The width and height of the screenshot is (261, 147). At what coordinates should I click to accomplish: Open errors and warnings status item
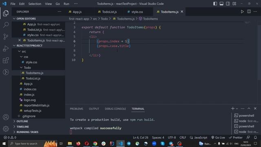pyautogui.click(x=10, y=138)
